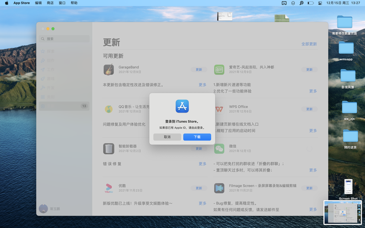Click 更新 button for iQIYI 爱奇艺
The image size is (365, 228).
pos(309,70)
